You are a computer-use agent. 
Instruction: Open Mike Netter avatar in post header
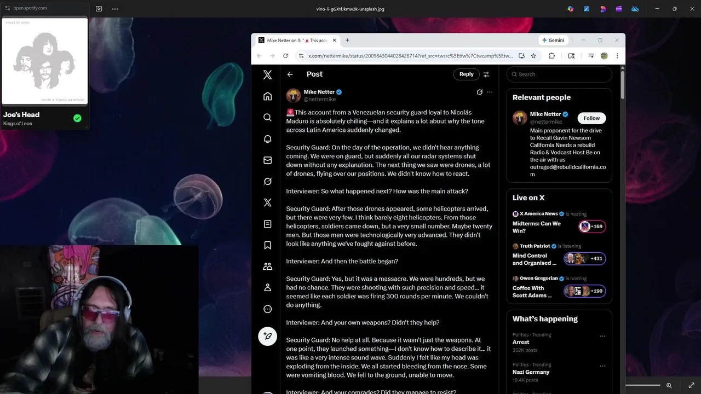coord(294,96)
